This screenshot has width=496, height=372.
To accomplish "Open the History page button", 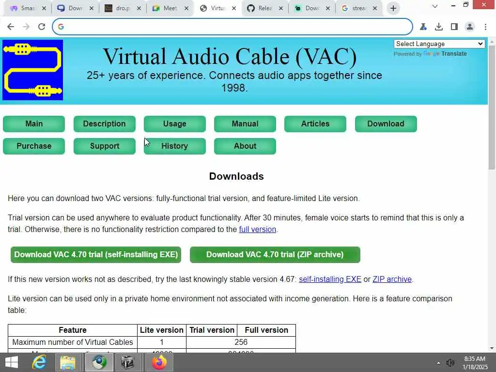I will click(174, 146).
